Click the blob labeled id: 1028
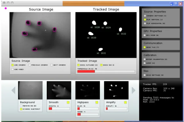 tap(94, 23)
